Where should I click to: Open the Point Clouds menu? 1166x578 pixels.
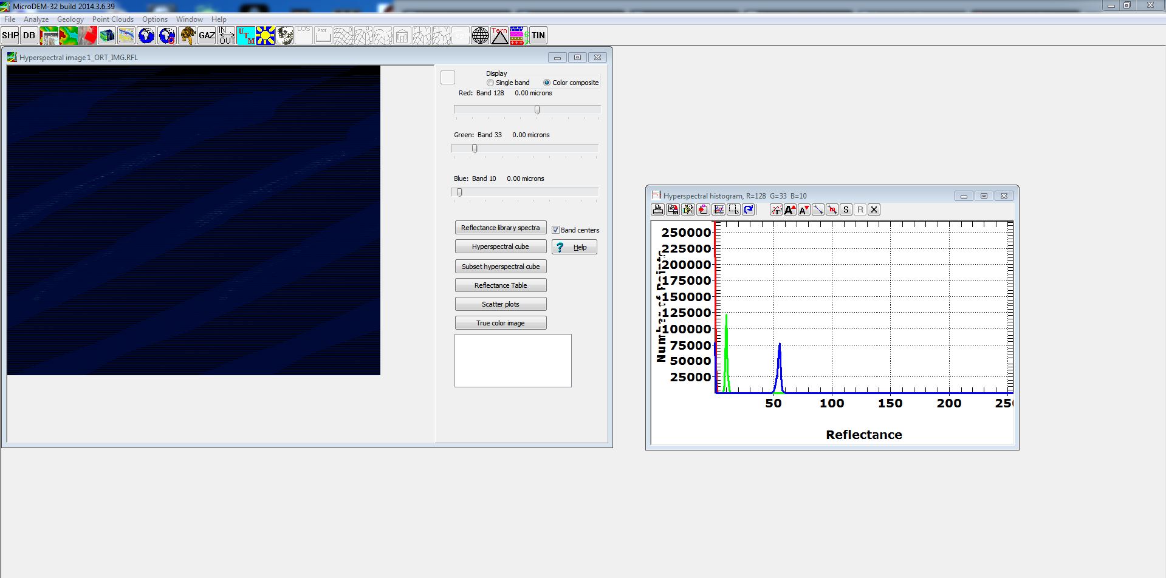112,19
